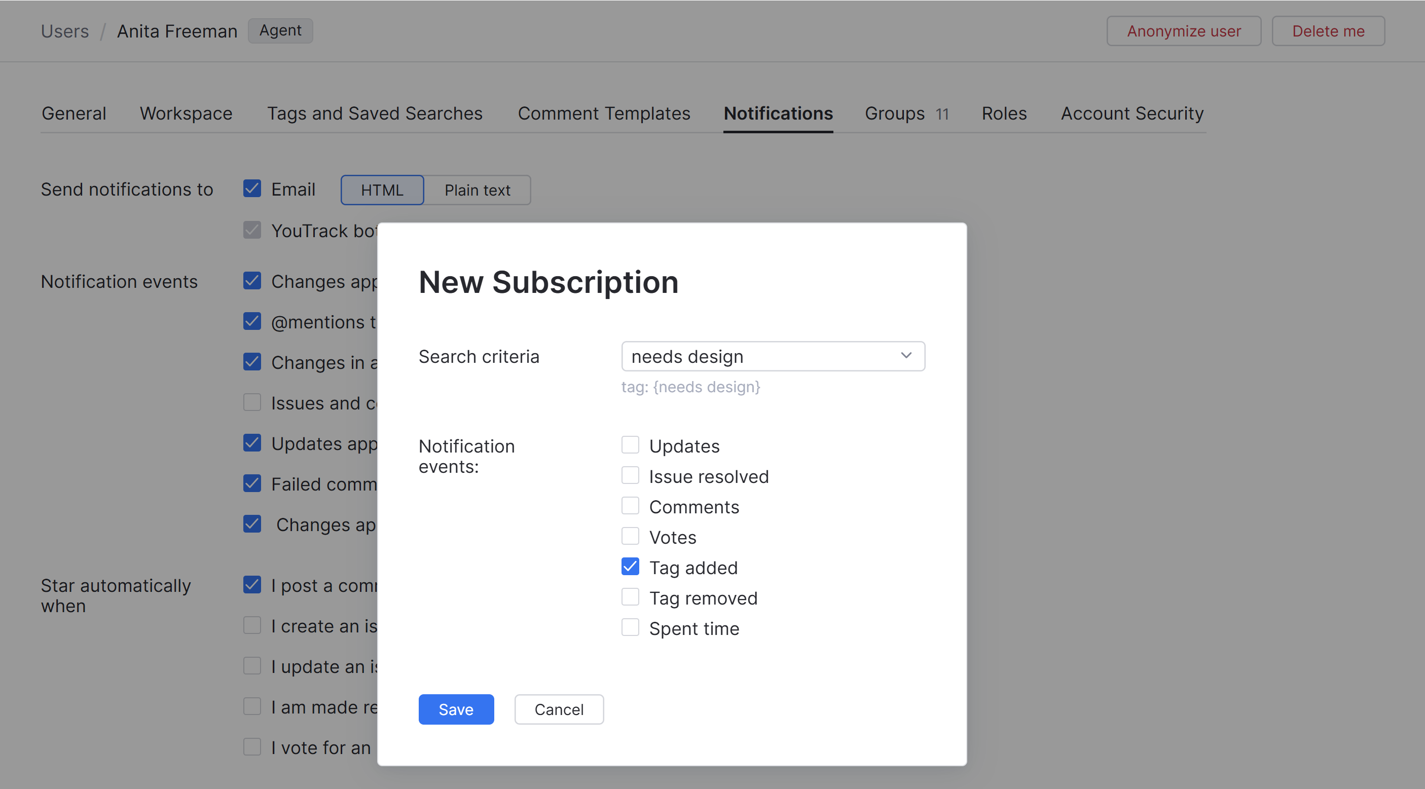This screenshot has height=789, width=1425.
Task: Select Plain text email format
Action: 477,190
